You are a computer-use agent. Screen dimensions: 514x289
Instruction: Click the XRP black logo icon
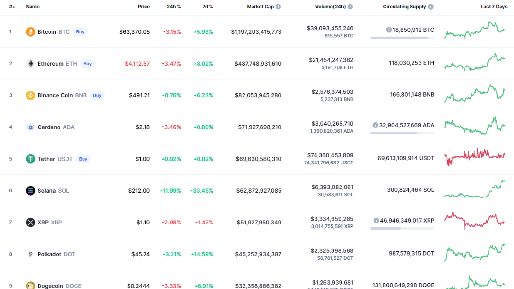(31, 223)
